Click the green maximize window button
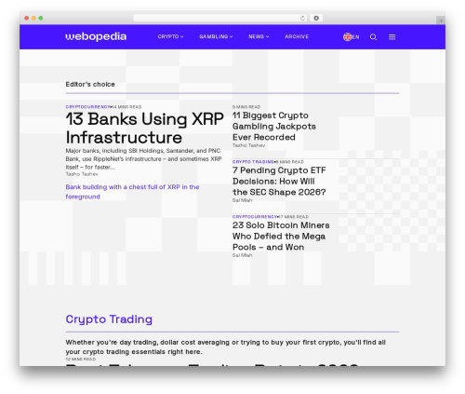 coord(41,19)
